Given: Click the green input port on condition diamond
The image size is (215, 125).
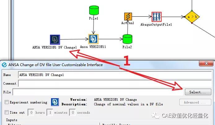Looking at the screenshot, I should click(x=192, y=10).
